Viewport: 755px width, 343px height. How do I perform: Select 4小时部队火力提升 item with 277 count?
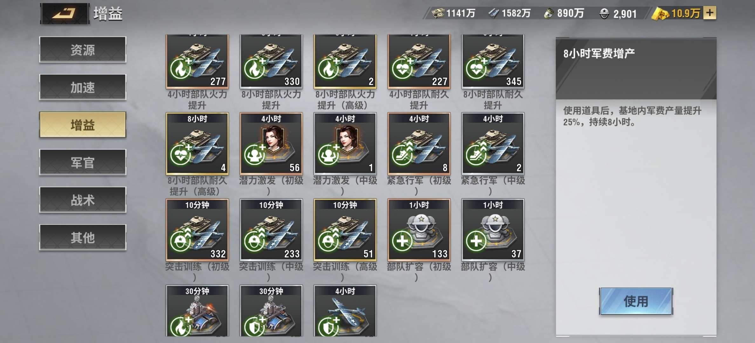coord(197,61)
